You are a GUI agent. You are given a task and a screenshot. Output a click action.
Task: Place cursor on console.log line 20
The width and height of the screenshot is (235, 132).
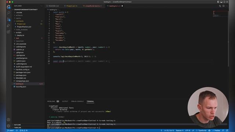tap(75, 56)
